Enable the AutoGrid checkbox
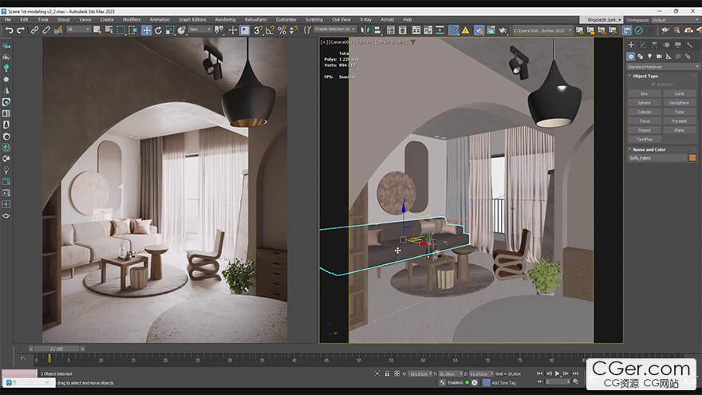 (653, 84)
